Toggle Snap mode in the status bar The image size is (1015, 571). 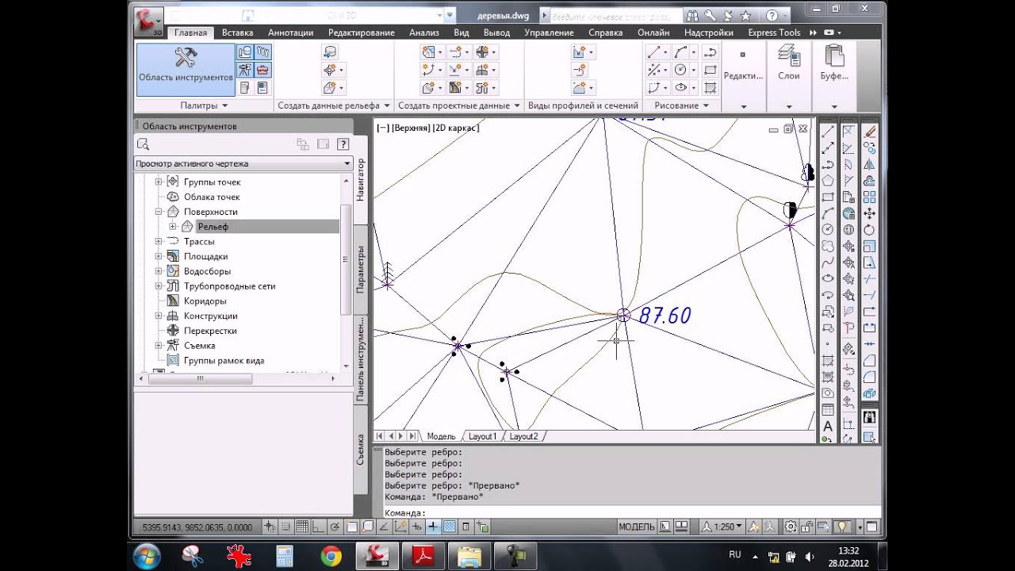tap(286, 527)
